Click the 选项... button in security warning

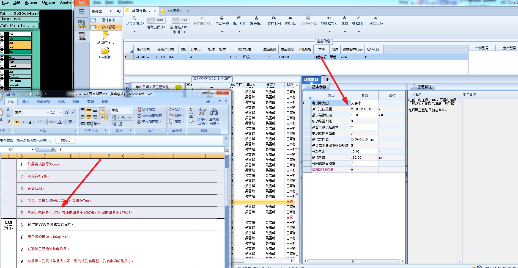pyautogui.click(x=65, y=140)
